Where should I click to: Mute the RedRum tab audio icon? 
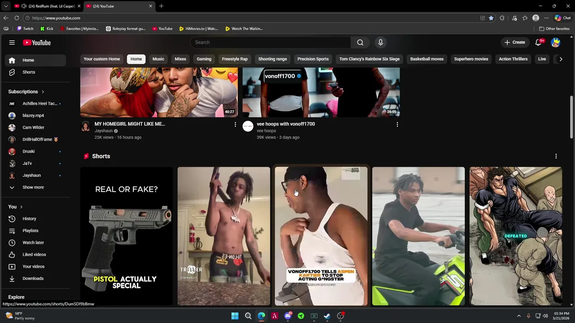pyautogui.click(x=24, y=6)
